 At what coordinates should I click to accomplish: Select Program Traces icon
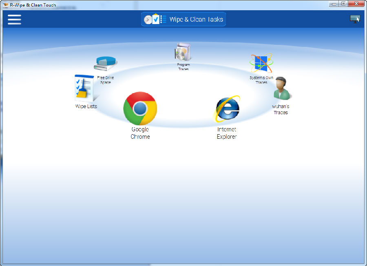tap(183, 52)
